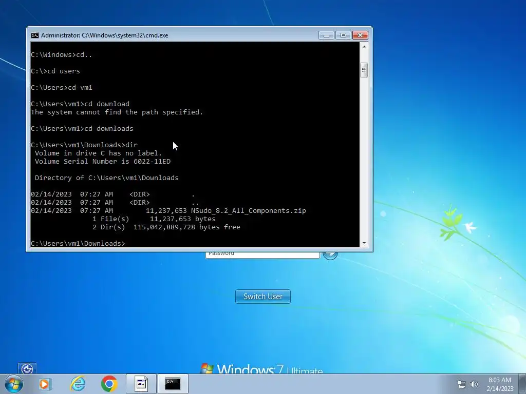Screen dimensions: 526x394
Task: Click the "Directory of C:\Users\vm1\Downloads" line
Action: (x=107, y=178)
